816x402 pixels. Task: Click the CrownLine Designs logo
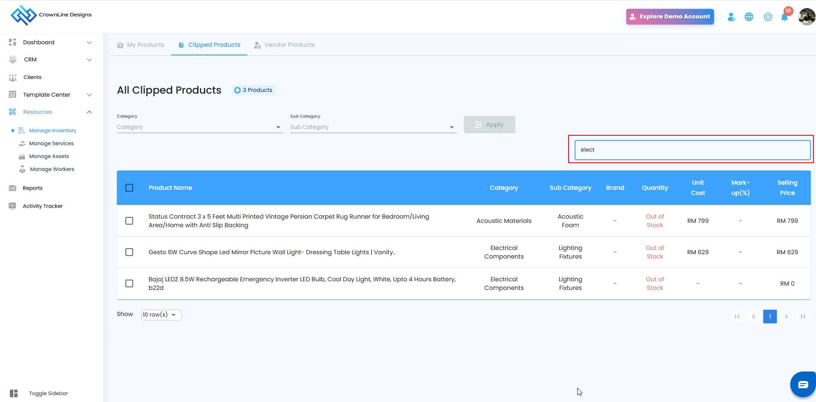51,15
